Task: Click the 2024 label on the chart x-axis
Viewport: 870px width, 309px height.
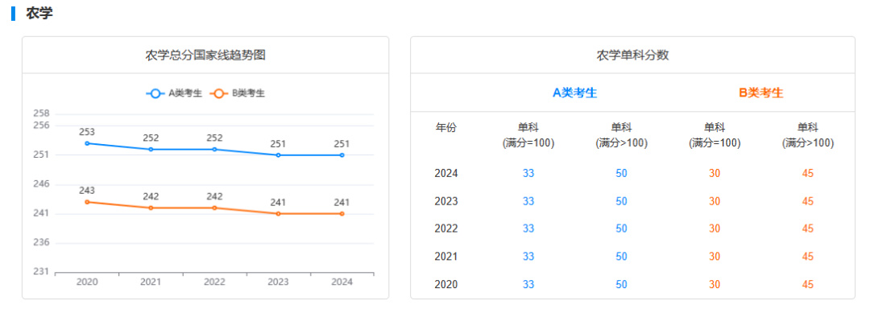Action: 342,282
